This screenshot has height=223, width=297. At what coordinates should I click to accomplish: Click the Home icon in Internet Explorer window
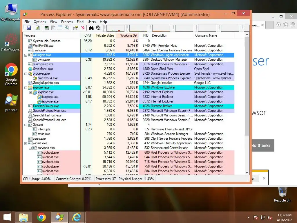pos(279,24)
